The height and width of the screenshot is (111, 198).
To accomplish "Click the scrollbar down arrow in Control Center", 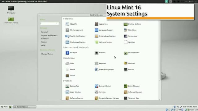I will click(160, 99).
